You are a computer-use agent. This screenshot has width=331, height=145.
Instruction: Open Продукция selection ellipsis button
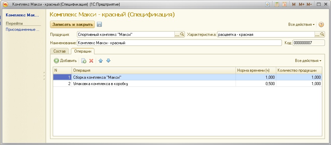[177, 34]
